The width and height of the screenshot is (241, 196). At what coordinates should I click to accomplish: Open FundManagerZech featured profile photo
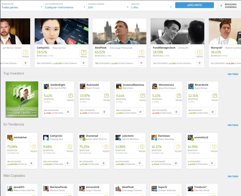point(177,31)
